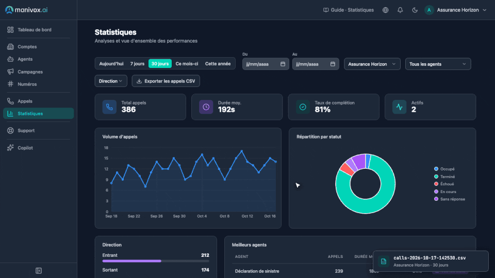Click the Comptes building icon
Screen dimensions: 495x278
coord(10,47)
